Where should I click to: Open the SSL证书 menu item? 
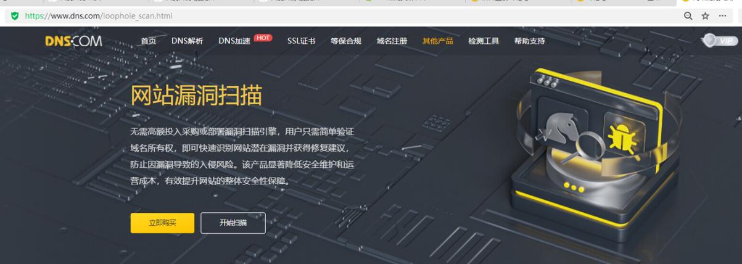[x=301, y=41]
